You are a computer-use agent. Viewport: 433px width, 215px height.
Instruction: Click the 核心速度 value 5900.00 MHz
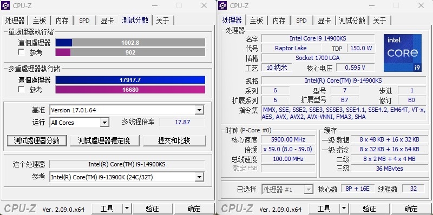pyautogui.click(x=288, y=139)
